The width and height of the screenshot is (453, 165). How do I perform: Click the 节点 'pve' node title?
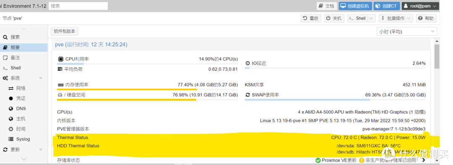tap(13, 18)
